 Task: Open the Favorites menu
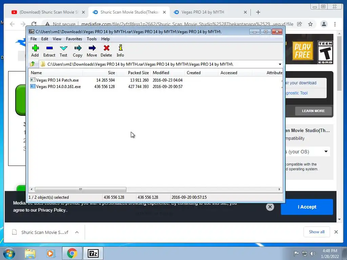(74, 39)
